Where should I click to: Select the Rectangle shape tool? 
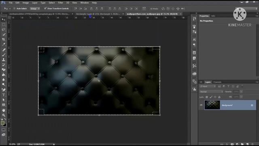[x=4, y=105]
